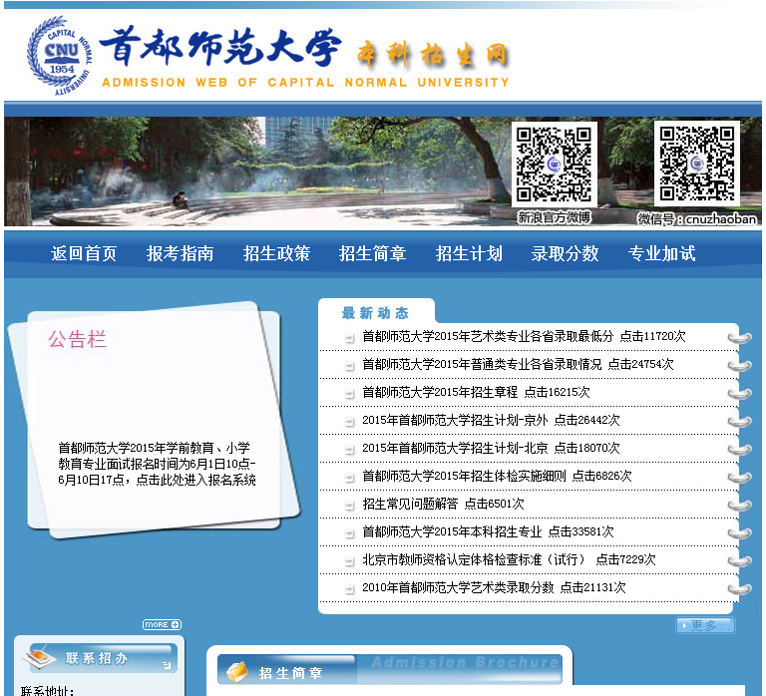Select the 最新动态 tab header

pyautogui.click(x=375, y=312)
